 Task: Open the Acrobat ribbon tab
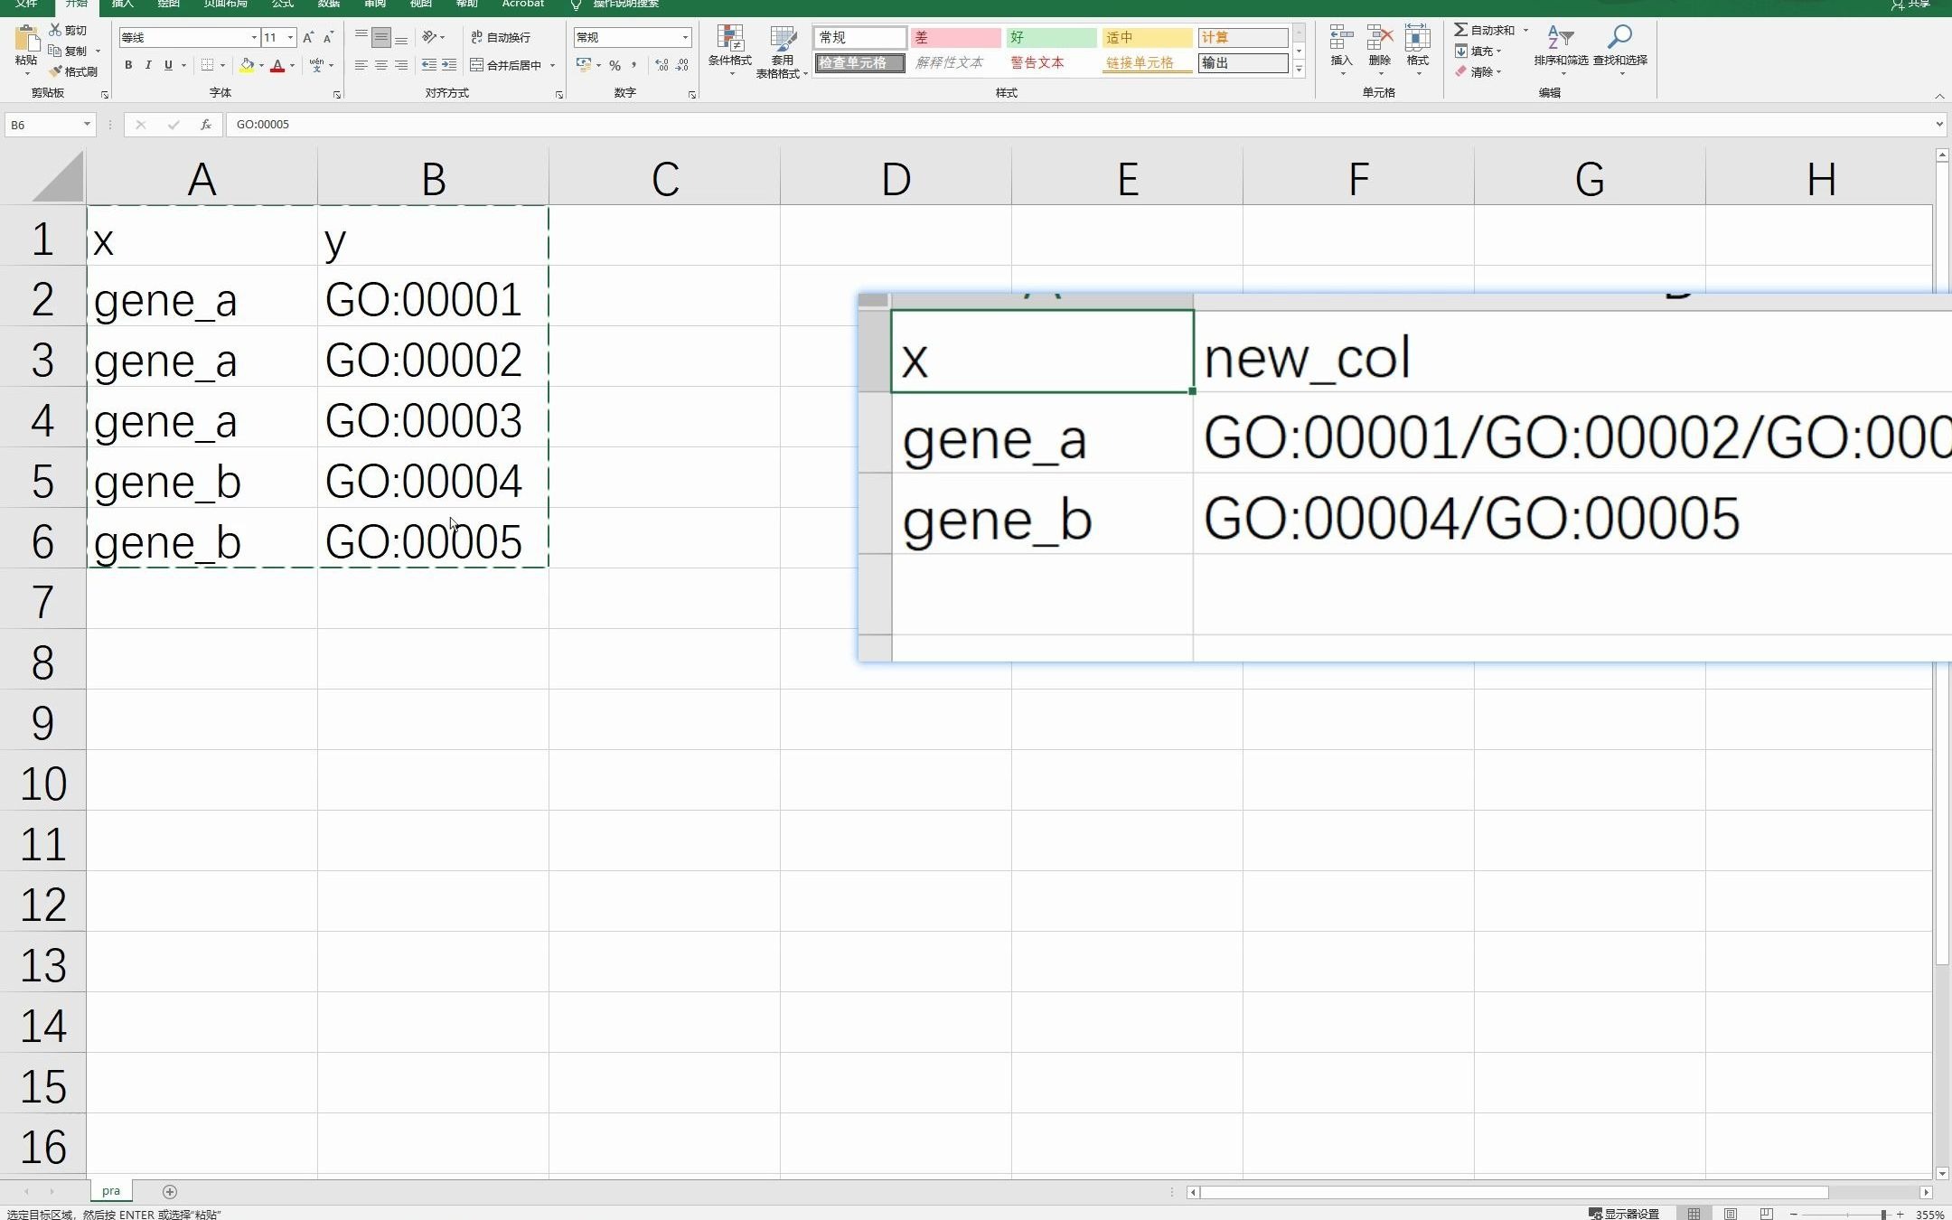coord(522,5)
